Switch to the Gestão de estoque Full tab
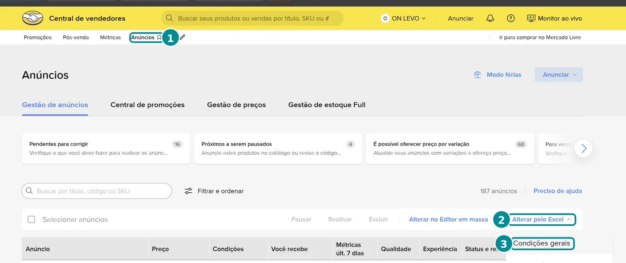Screen dimensions: 626x263 coord(327,105)
